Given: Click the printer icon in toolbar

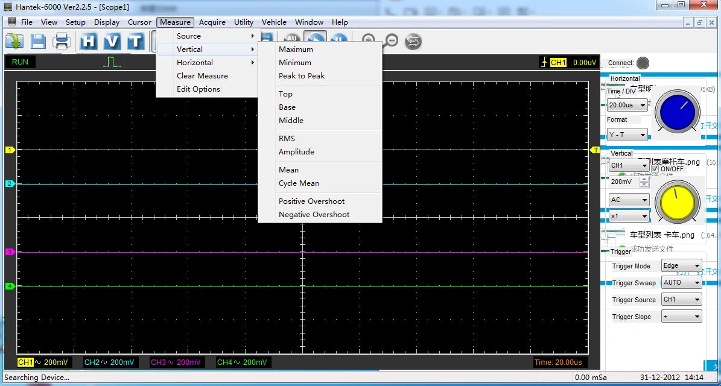Looking at the screenshot, I should click(62, 41).
